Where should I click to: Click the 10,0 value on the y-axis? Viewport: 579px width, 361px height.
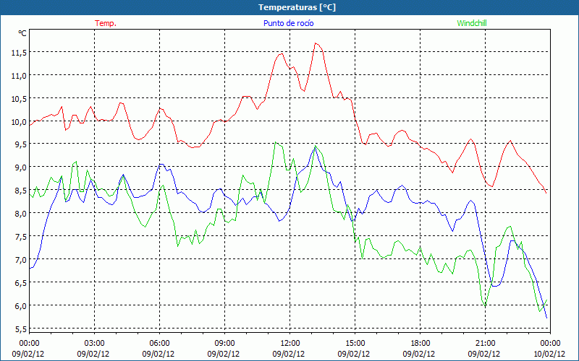point(19,122)
